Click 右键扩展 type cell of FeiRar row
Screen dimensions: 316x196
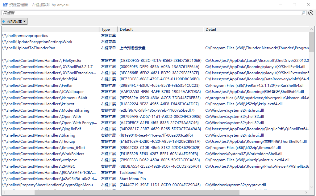[108, 86]
